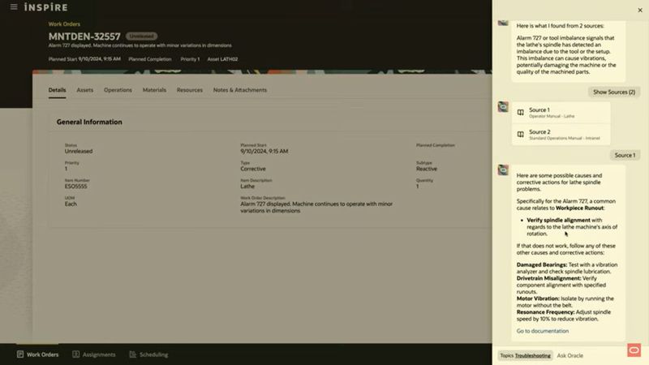The height and width of the screenshot is (365, 649).
Task: Click the Topics Troubleshooting chip
Action: click(x=525, y=355)
